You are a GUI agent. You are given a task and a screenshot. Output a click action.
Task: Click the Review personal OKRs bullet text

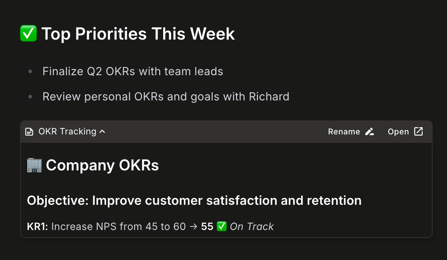(x=166, y=96)
